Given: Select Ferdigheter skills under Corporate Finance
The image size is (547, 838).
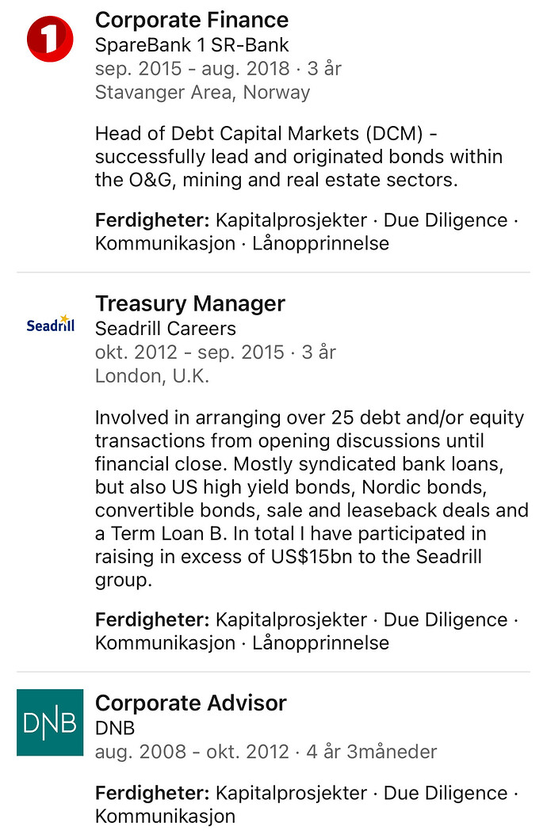Looking at the screenshot, I should click(x=307, y=231).
